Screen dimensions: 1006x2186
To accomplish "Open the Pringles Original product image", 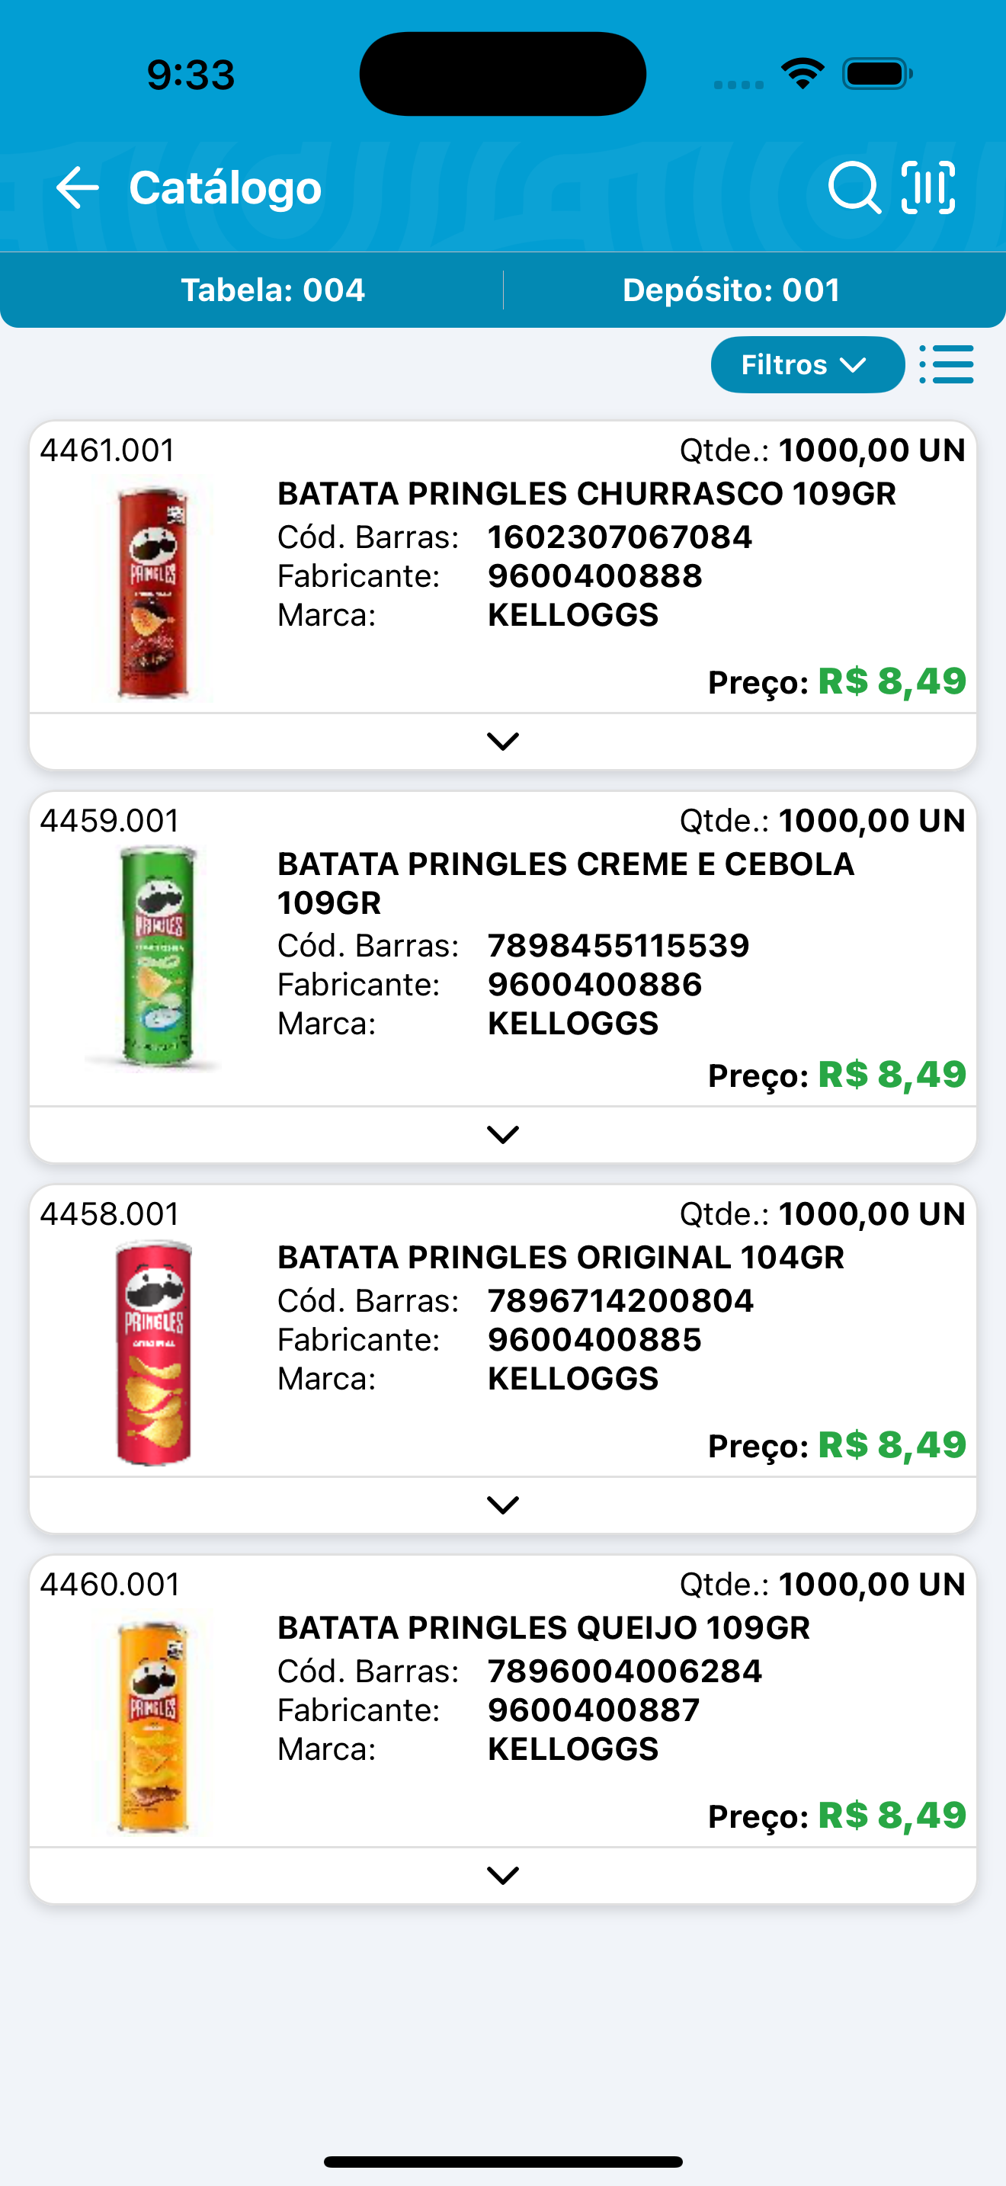I will tap(153, 1354).
